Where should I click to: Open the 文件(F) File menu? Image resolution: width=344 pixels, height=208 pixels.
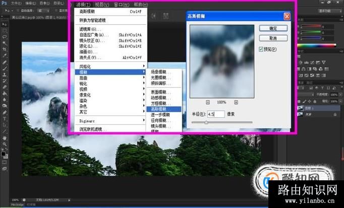pos(16,4)
